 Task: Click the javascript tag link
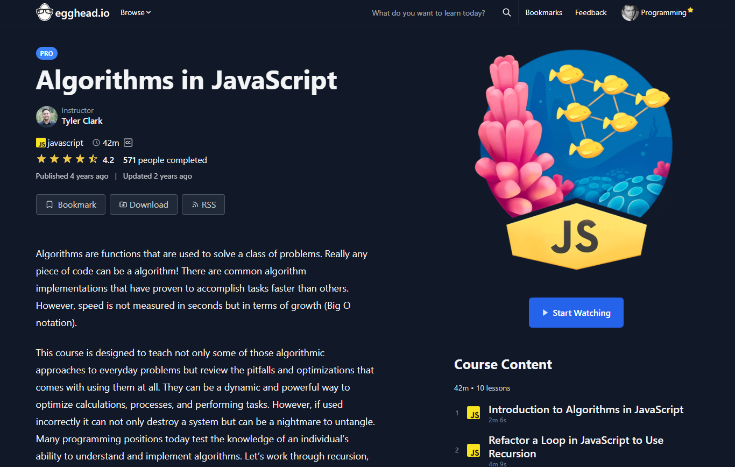pyautogui.click(x=65, y=143)
